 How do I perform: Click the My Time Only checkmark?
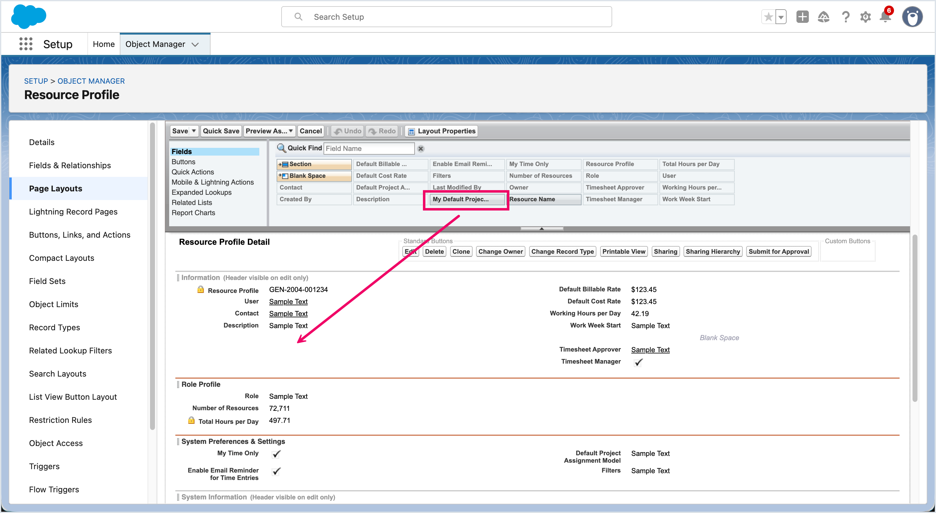click(x=276, y=454)
